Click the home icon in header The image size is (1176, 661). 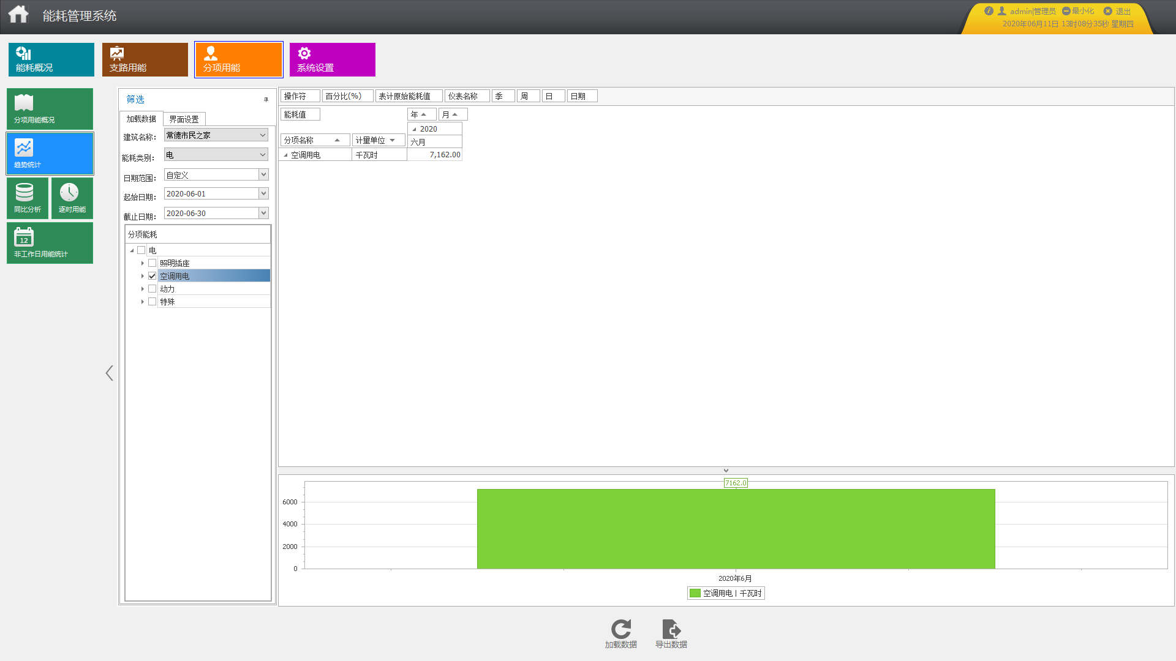(18, 14)
